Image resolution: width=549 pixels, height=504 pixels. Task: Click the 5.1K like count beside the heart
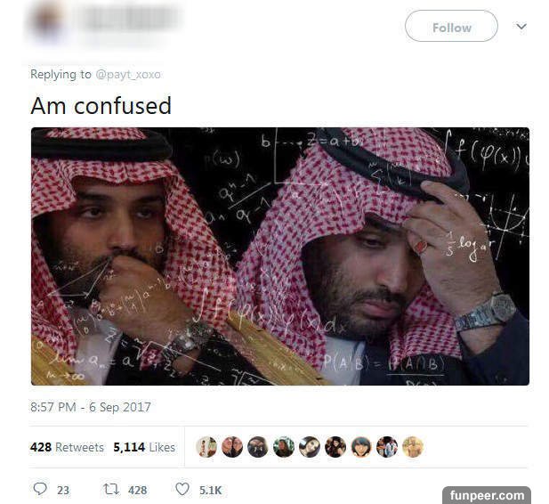click(210, 491)
